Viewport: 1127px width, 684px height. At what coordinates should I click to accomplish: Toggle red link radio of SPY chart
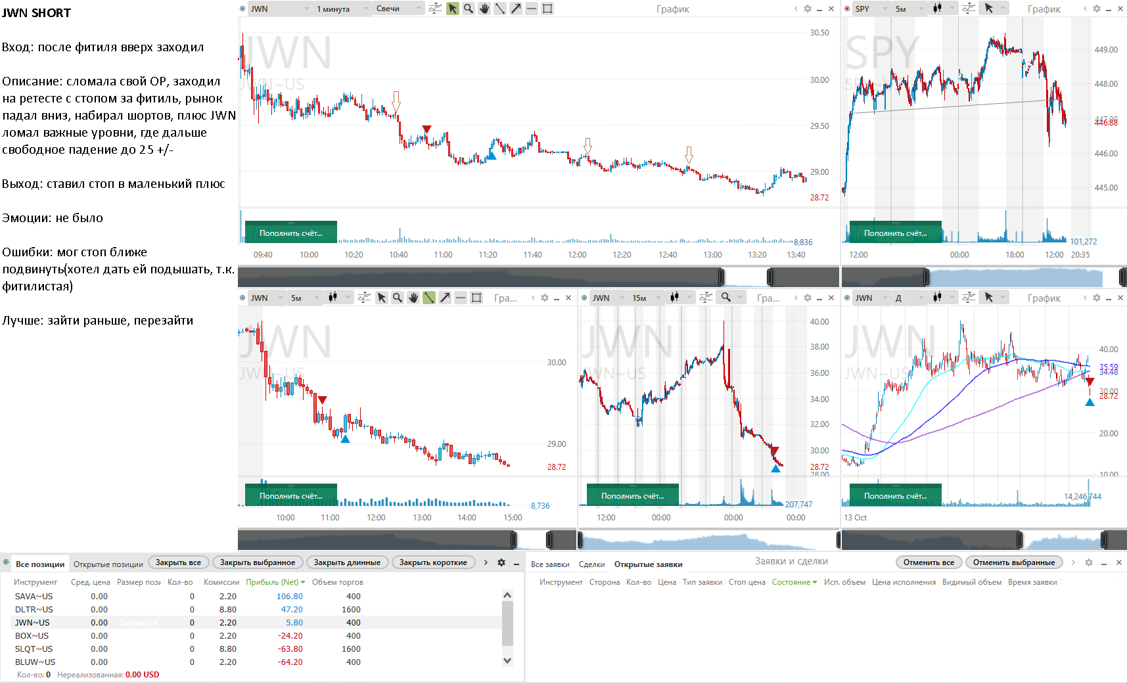[x=847, y=9]
